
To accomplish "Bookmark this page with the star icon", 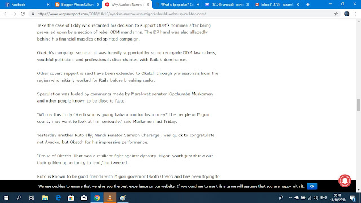I will pos(336,14).
